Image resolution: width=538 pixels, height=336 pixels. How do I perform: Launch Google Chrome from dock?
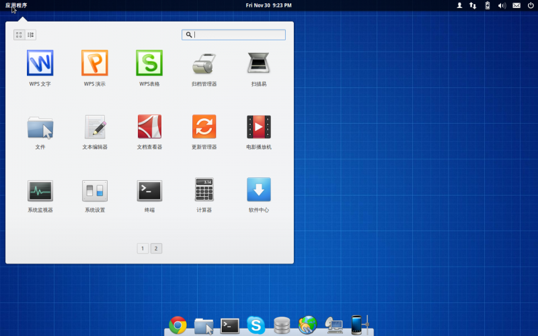pyautogui.click(x=178, y=325)
